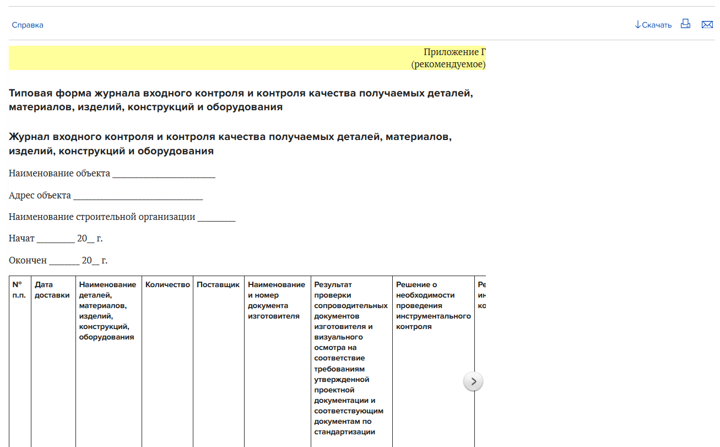Screen dimensions: 720x447
Task: Click the (рекомендуемое) label in the yellow block
Action: click(448, 64)
